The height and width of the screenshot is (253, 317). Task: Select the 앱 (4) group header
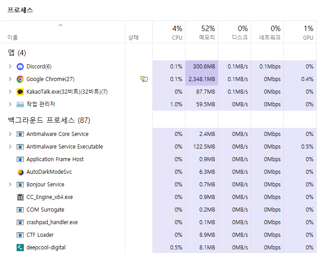point(17,53)
